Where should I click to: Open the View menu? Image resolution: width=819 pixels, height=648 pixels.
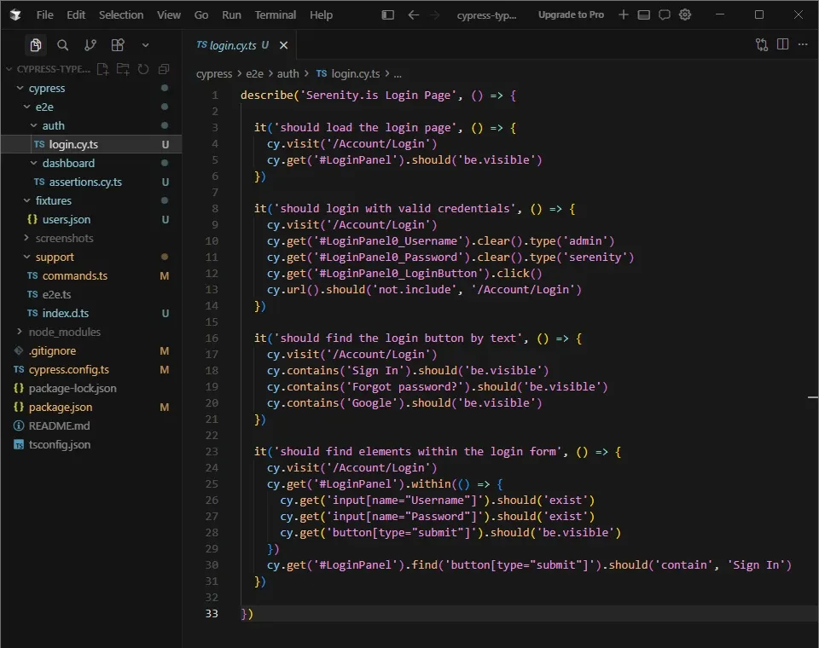tap(169, 15)
